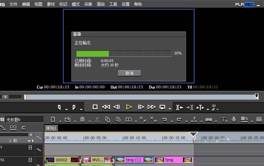The height and width of the screenshot is (166, 264).
Task: Switch to REC recorder mode
Action: tap(249, 4)
